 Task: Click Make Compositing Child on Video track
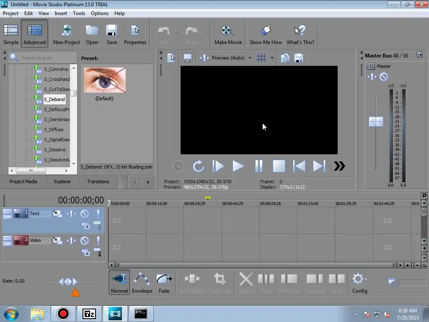point(98,252)
